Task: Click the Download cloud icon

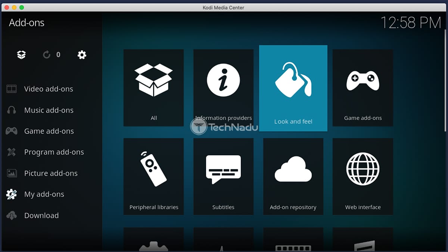Action: (x=12, y=215)
